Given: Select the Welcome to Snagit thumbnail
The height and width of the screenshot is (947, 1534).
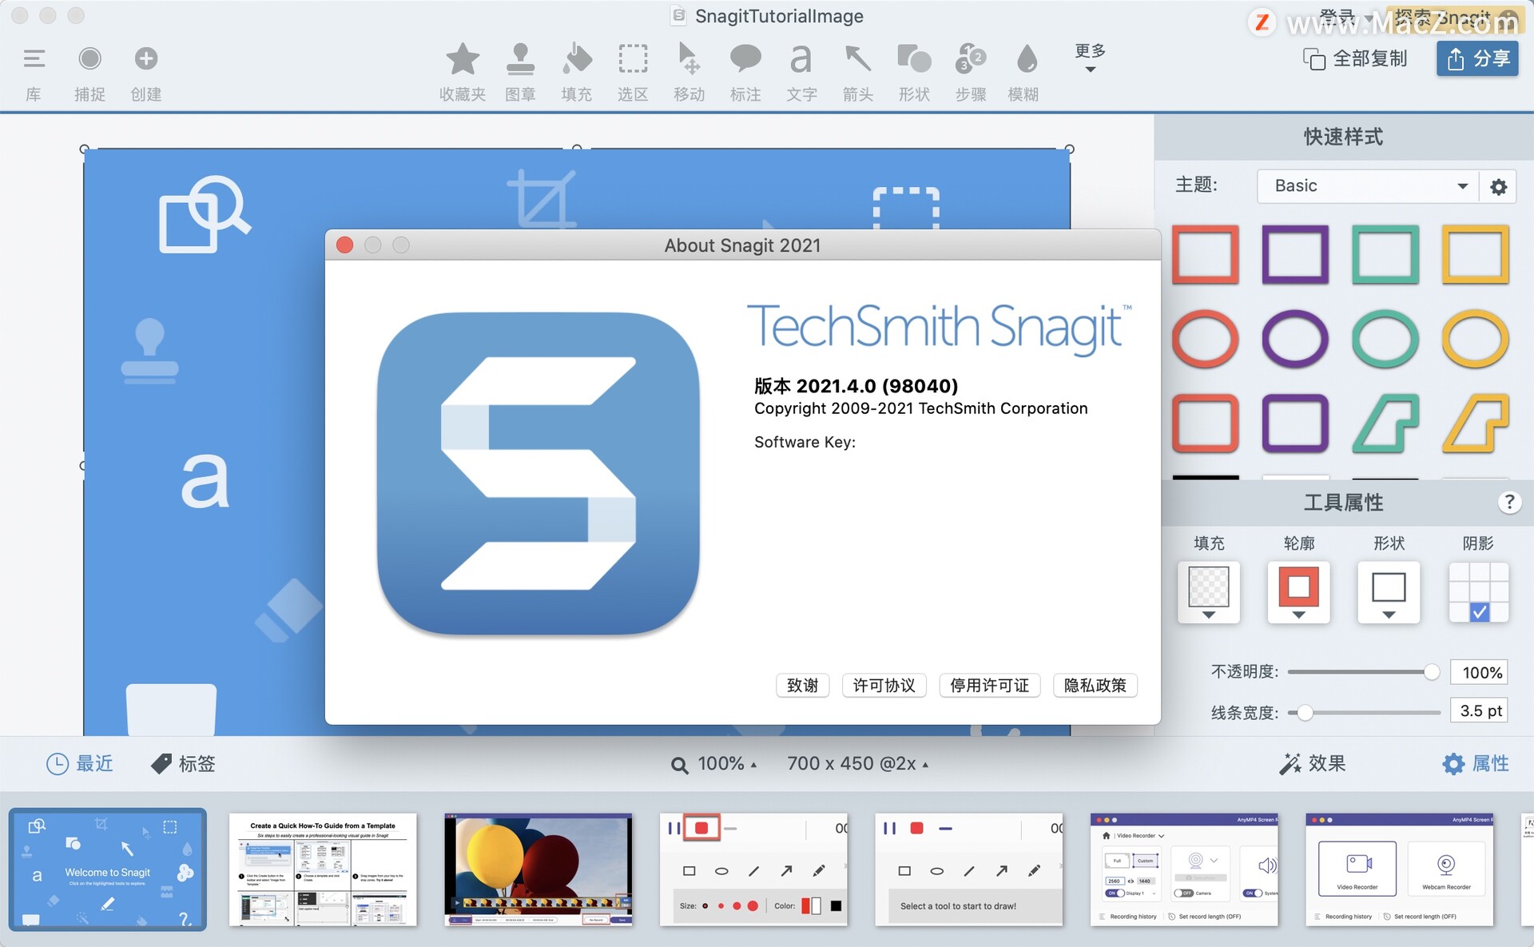Looking at the screenshot, I should (x=107, y=869).
